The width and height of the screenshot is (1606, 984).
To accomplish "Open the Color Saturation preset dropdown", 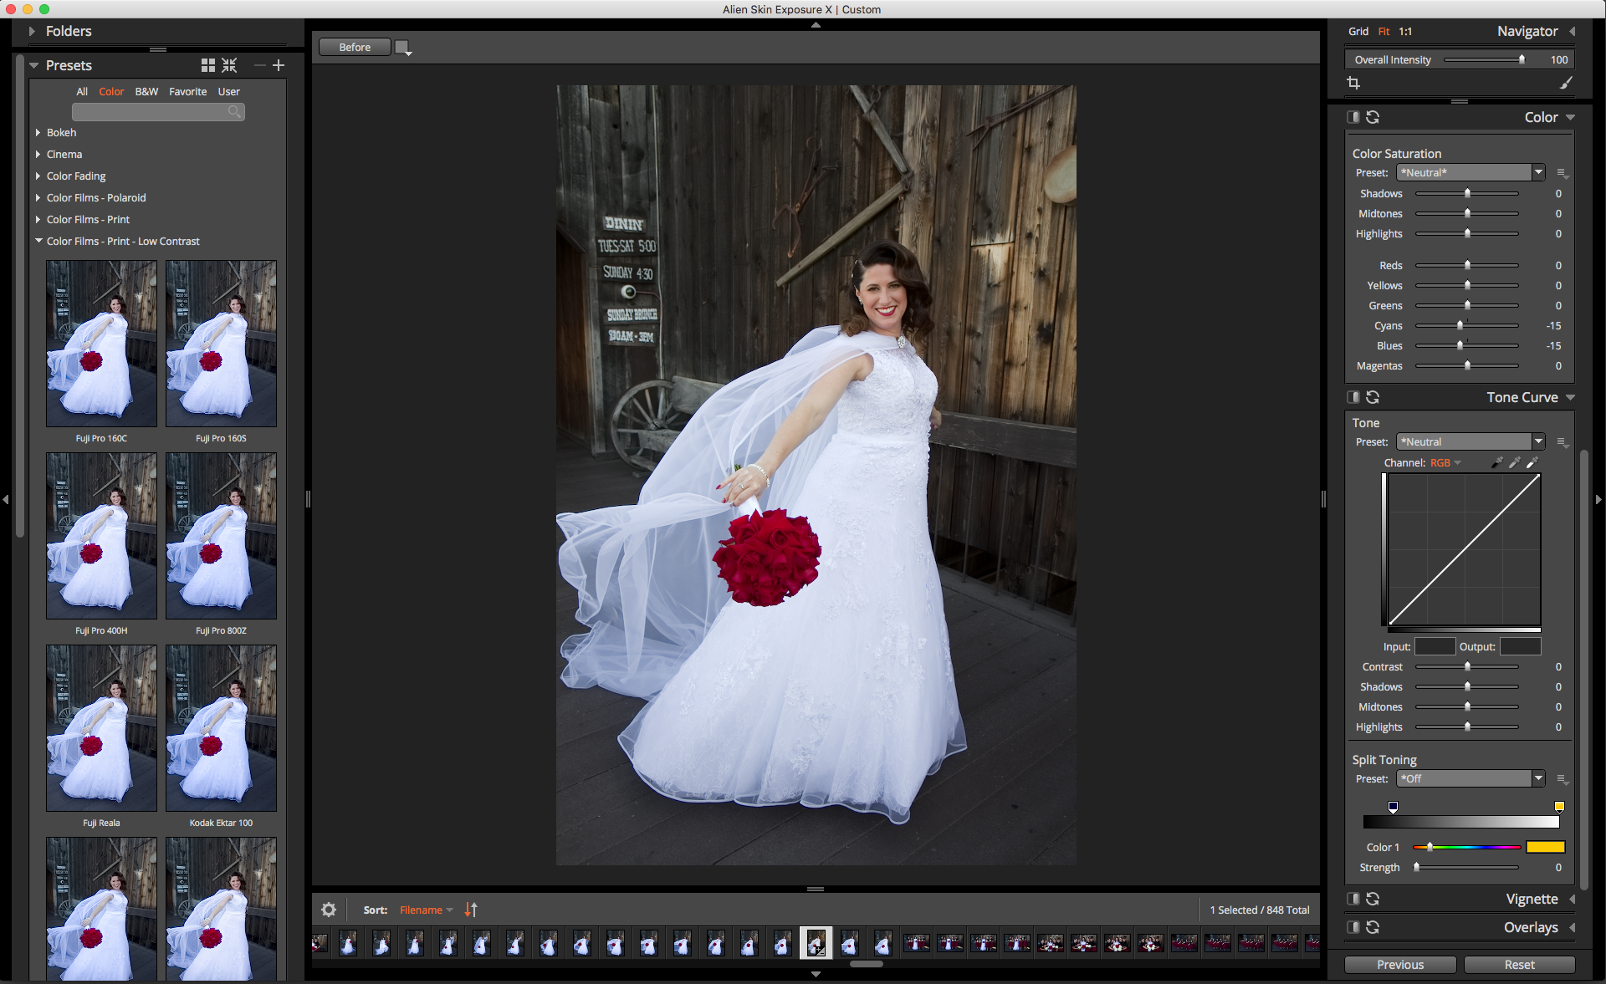I will 1537,172.
